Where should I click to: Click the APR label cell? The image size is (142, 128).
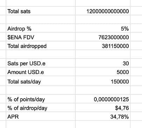[x=41, y=116]
